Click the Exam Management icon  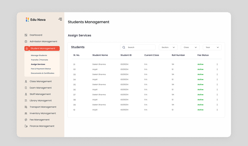[x=26, y=88]
